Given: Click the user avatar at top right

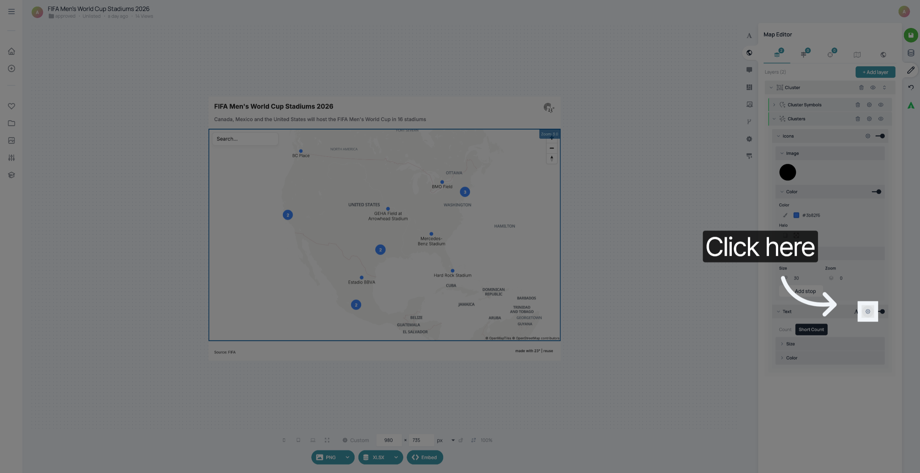Looking at the screenshot, I should 904,11.
